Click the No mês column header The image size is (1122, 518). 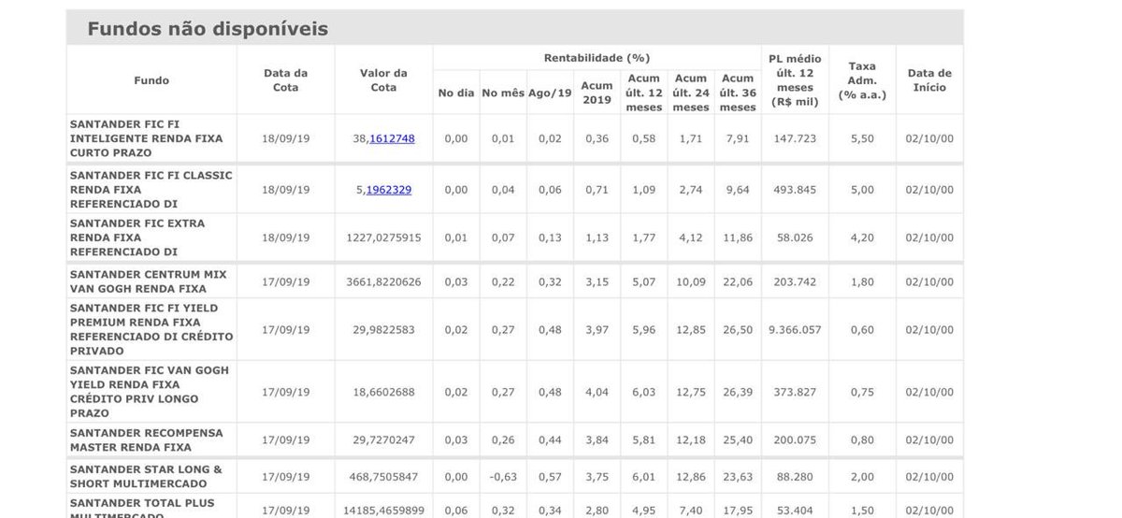click(503, 94)
